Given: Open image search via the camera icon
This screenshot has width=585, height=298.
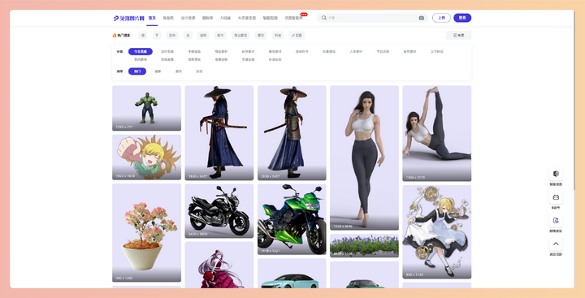Looking at the screenshot, I should tap(421, 18).
